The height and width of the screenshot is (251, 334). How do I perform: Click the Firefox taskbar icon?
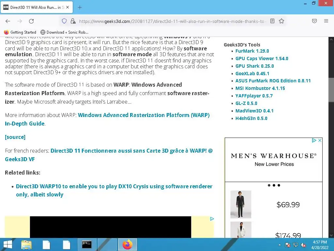tap(128, 244)
